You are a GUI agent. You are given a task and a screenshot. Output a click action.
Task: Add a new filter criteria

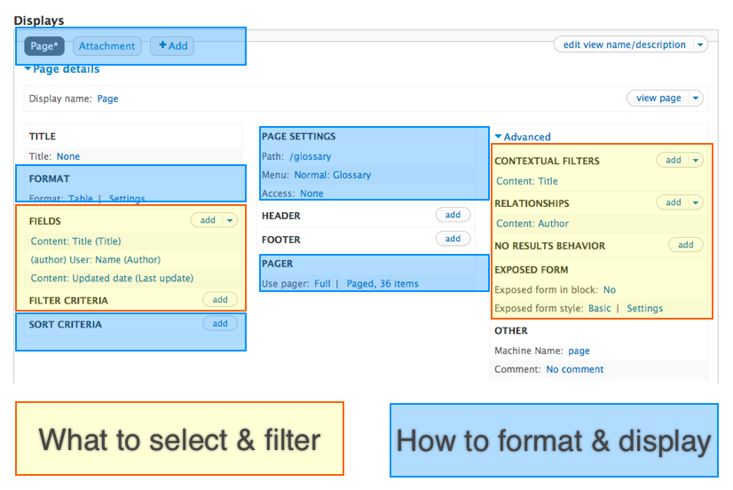click(x=220, y=300)
